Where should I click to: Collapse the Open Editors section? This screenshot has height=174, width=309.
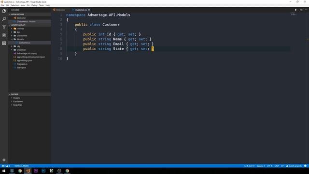click(29, 14)
